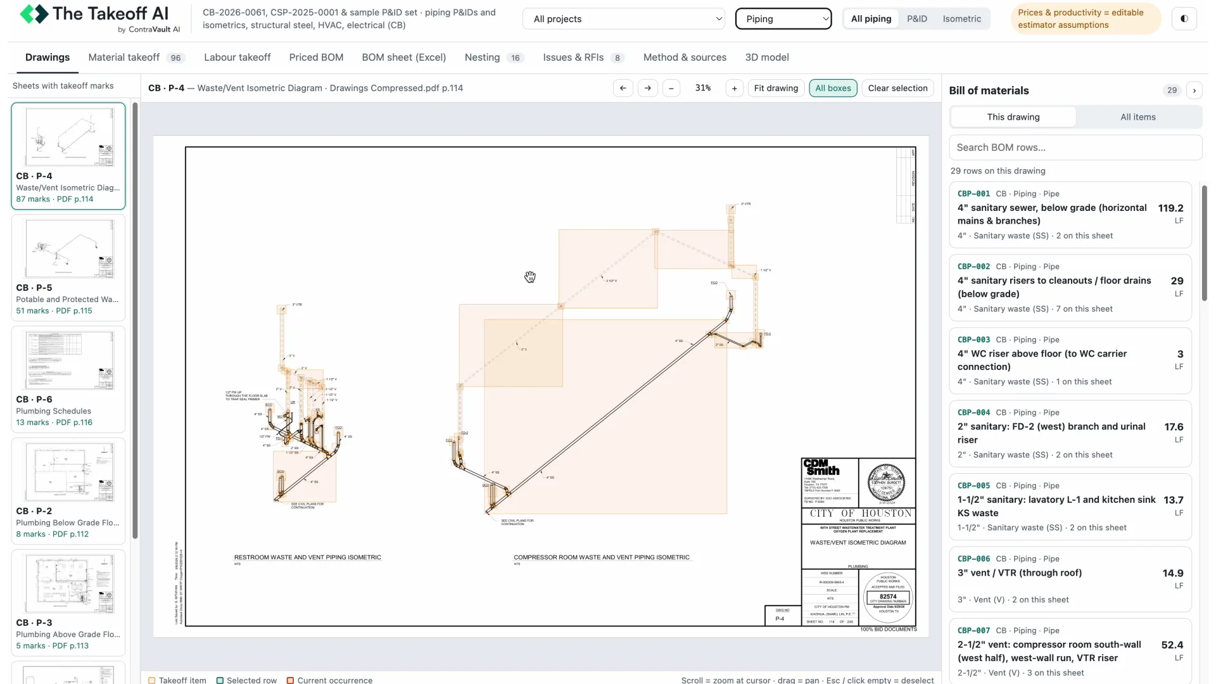Viewport: 1216px width, 684px height.
Task: Select BOM row CBP-002 sanitary risers
Action: 1070,288
